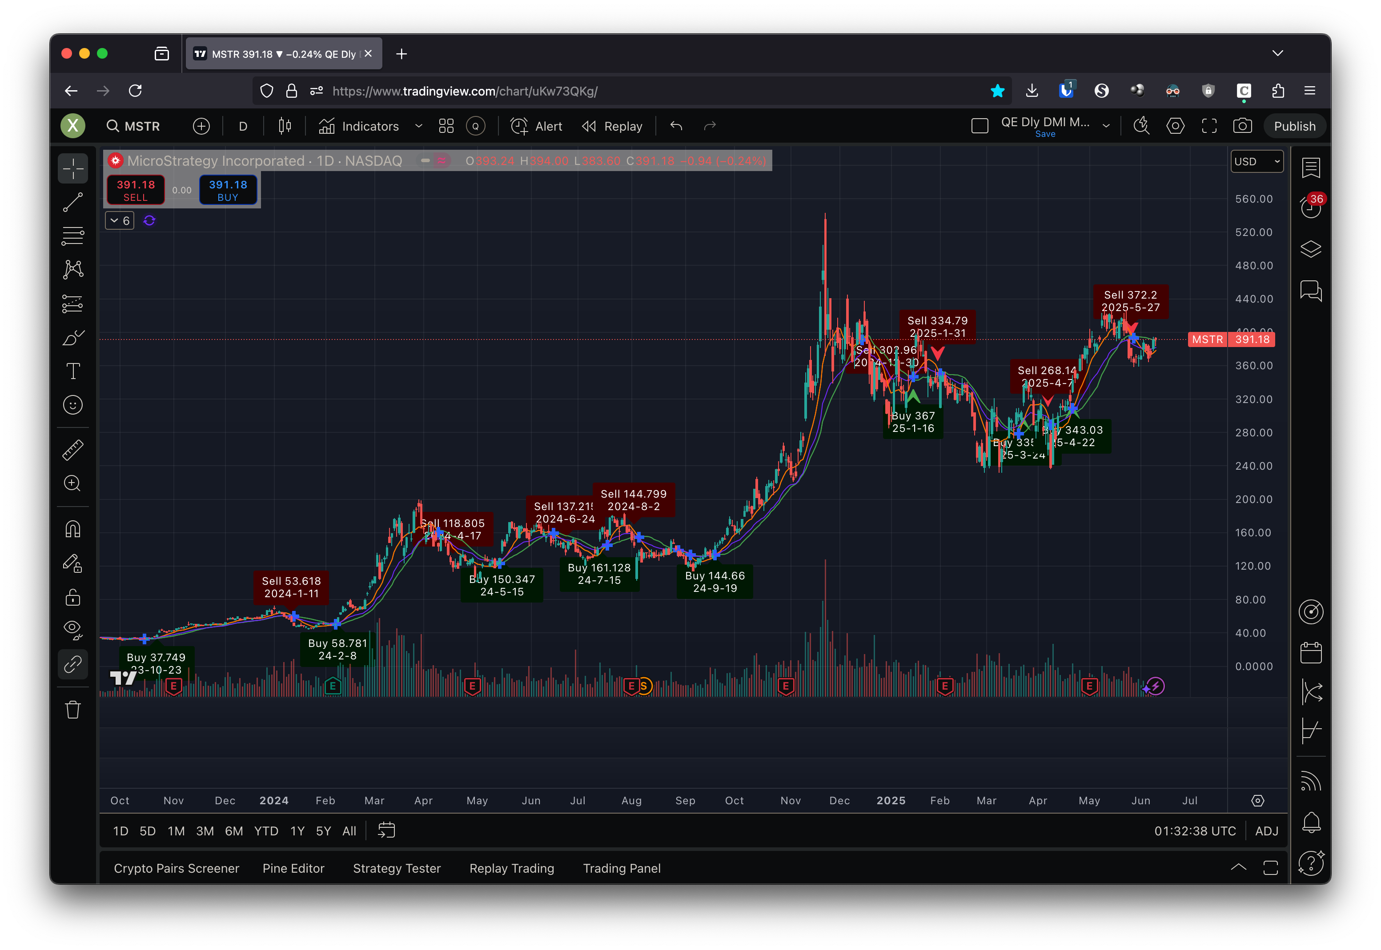Remove drawings with the trash icon
Viewport: 1381px width, 950px height.
point(72,710)
